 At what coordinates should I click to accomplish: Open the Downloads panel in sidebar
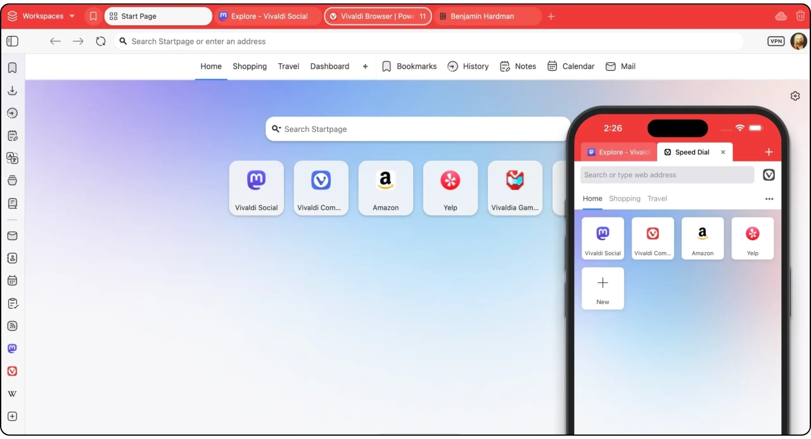12,91
